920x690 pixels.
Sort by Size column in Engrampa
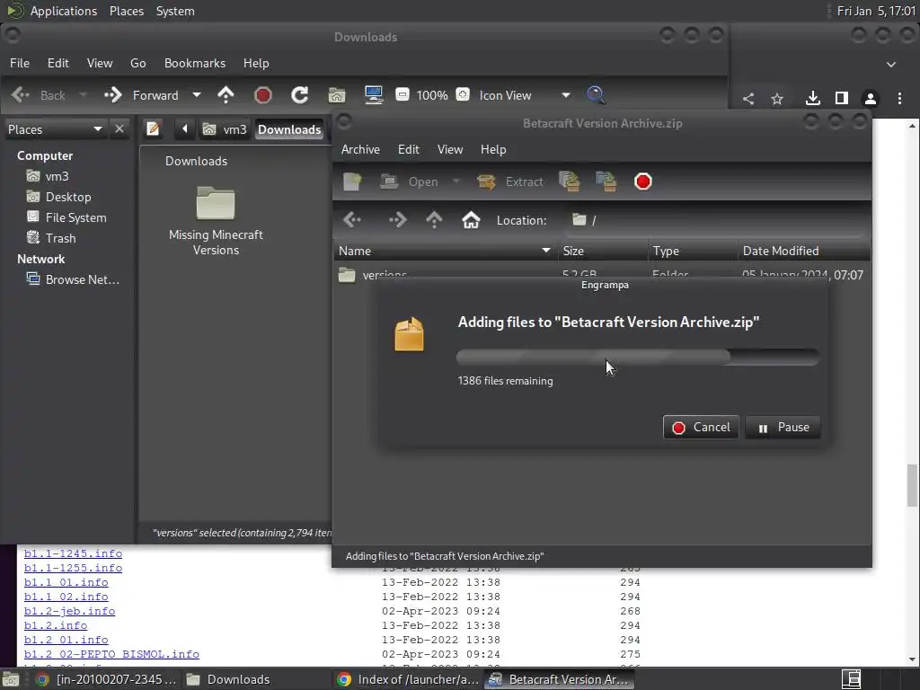pos(603,252)
